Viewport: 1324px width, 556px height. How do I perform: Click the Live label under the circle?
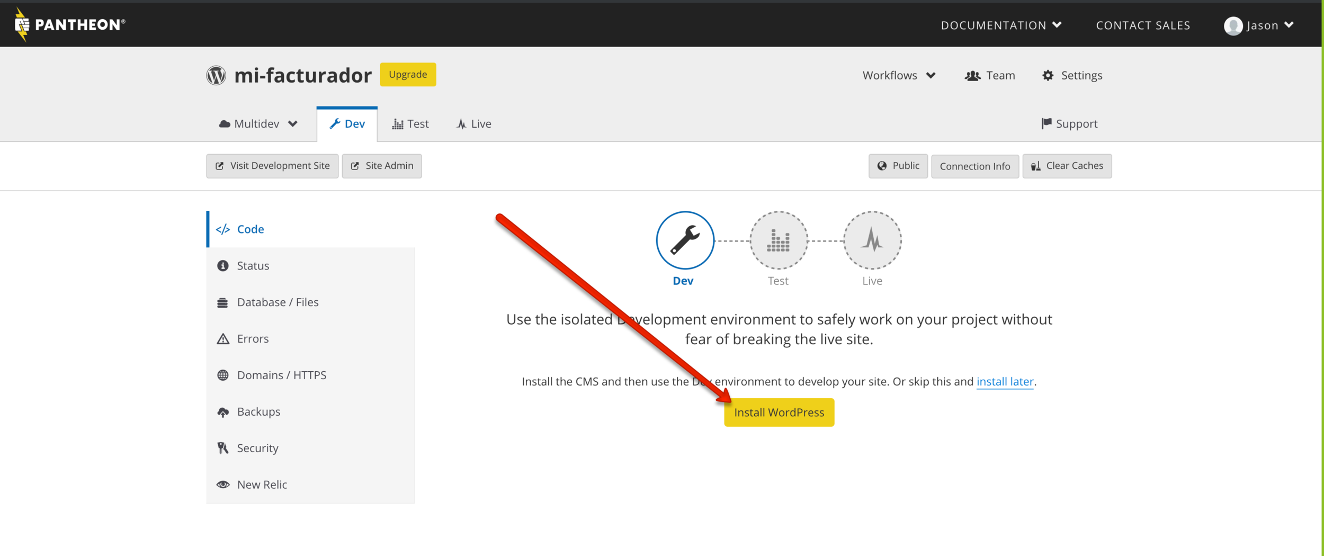pos(872,281)
